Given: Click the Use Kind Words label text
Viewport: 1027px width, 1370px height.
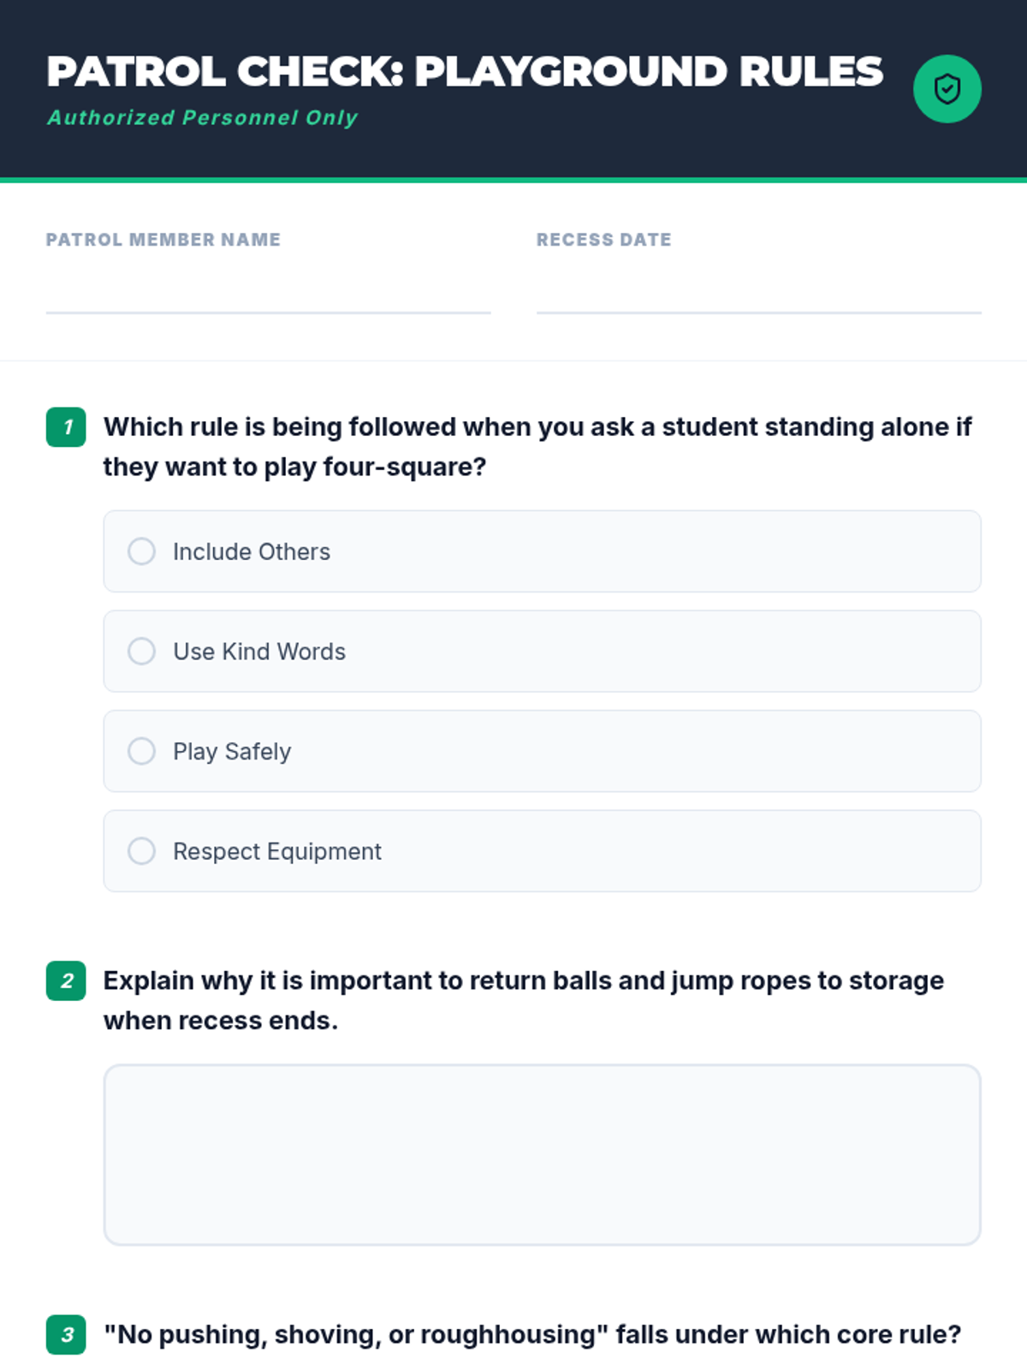Looking at the screenshot, I should tap(259, 652).
